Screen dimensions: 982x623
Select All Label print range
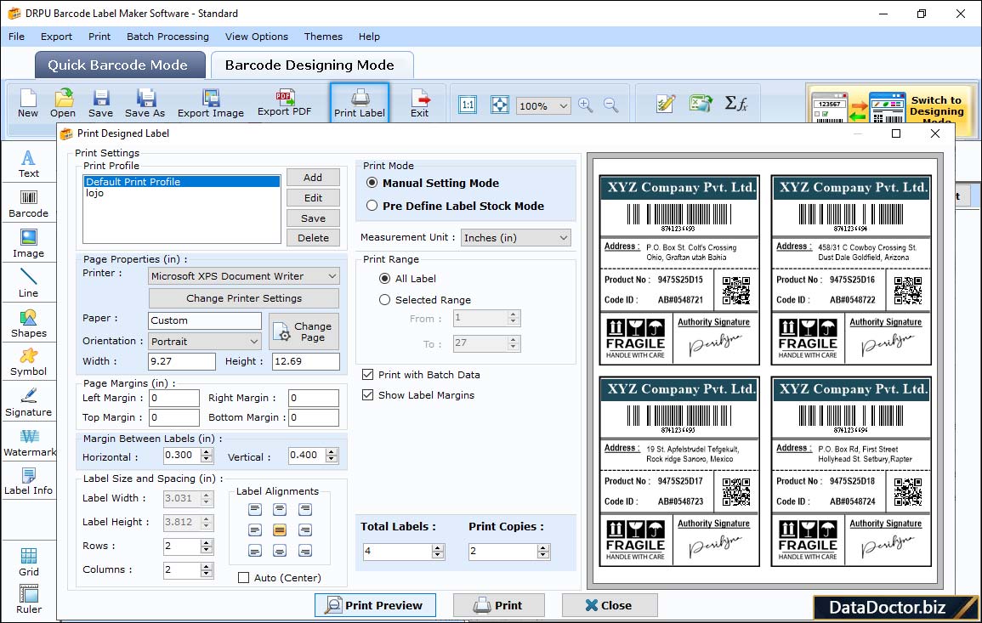(x=384, y=278)
